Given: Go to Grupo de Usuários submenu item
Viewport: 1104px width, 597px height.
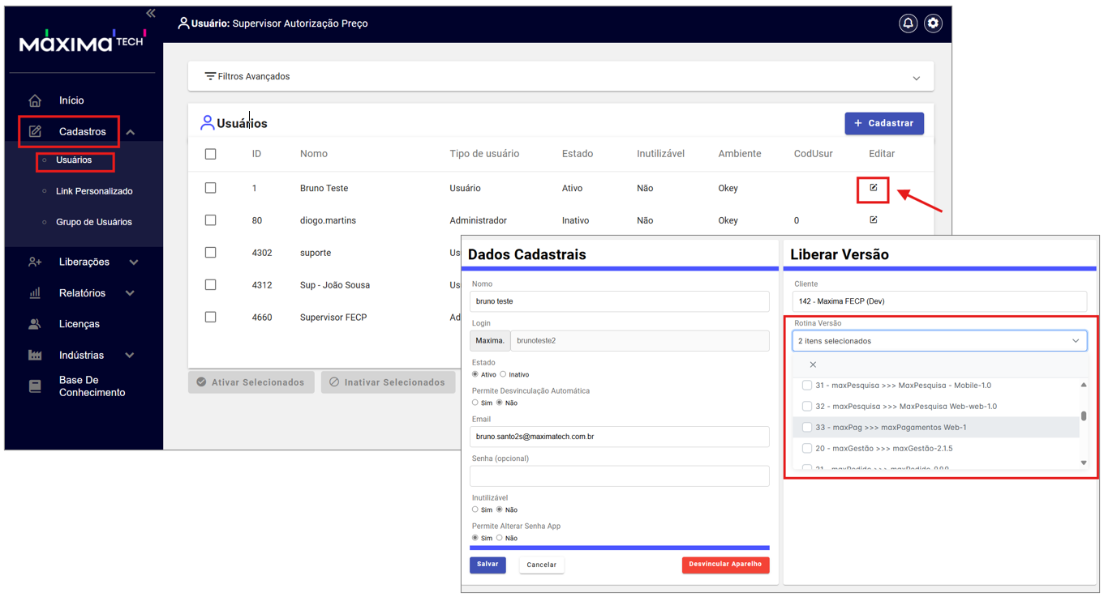Looking at the screenshot, I should click(x=93, y=222).
